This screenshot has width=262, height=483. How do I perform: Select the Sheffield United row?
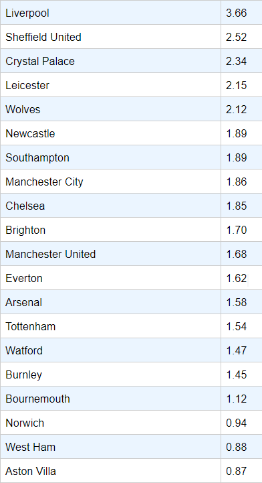point(131,37)
